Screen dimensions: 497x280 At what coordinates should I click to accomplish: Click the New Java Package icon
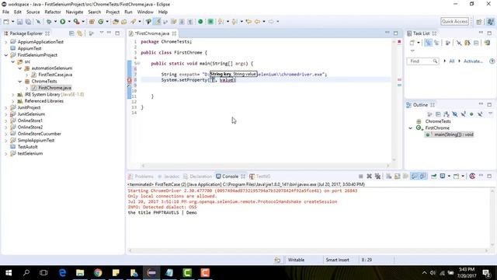click(92, 22)
